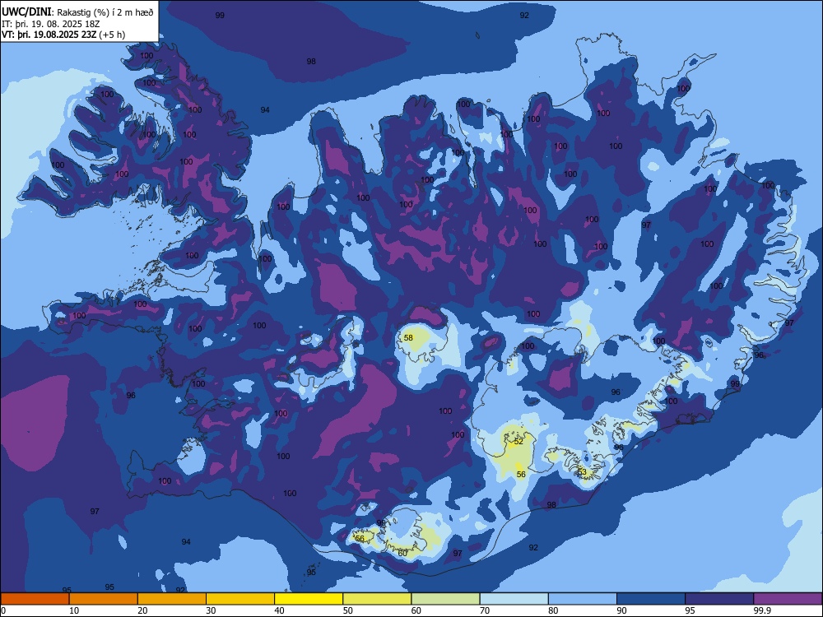
Task: Click the legend tick label "70"
Action: pyautogui.click(x=485, y=610)
